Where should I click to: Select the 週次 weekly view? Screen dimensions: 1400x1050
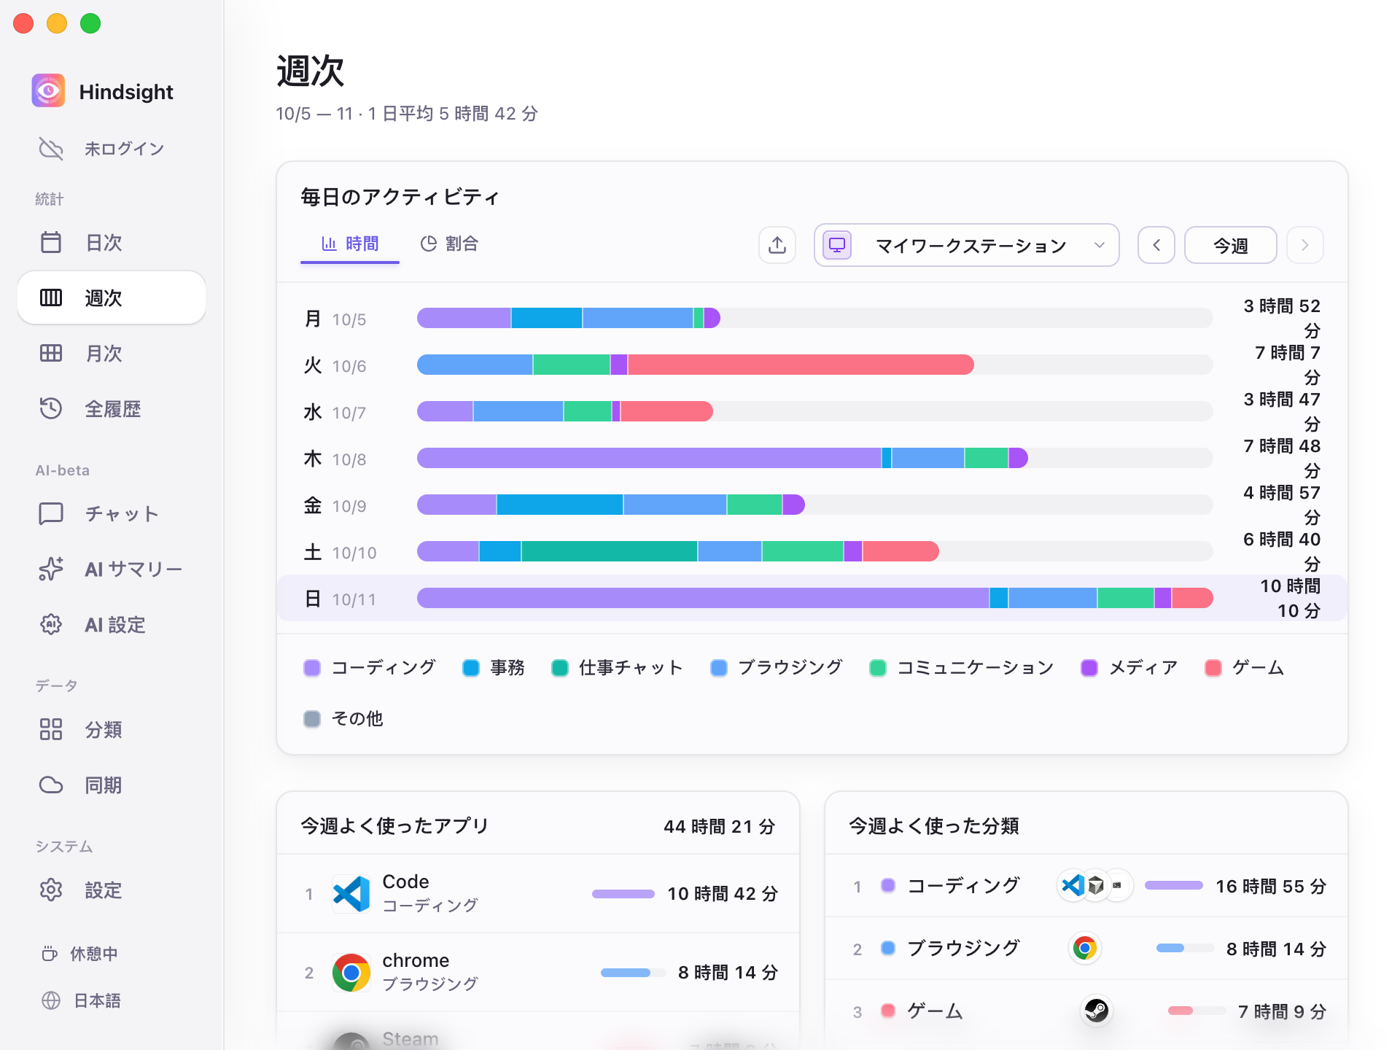click(x=111, y=297)
